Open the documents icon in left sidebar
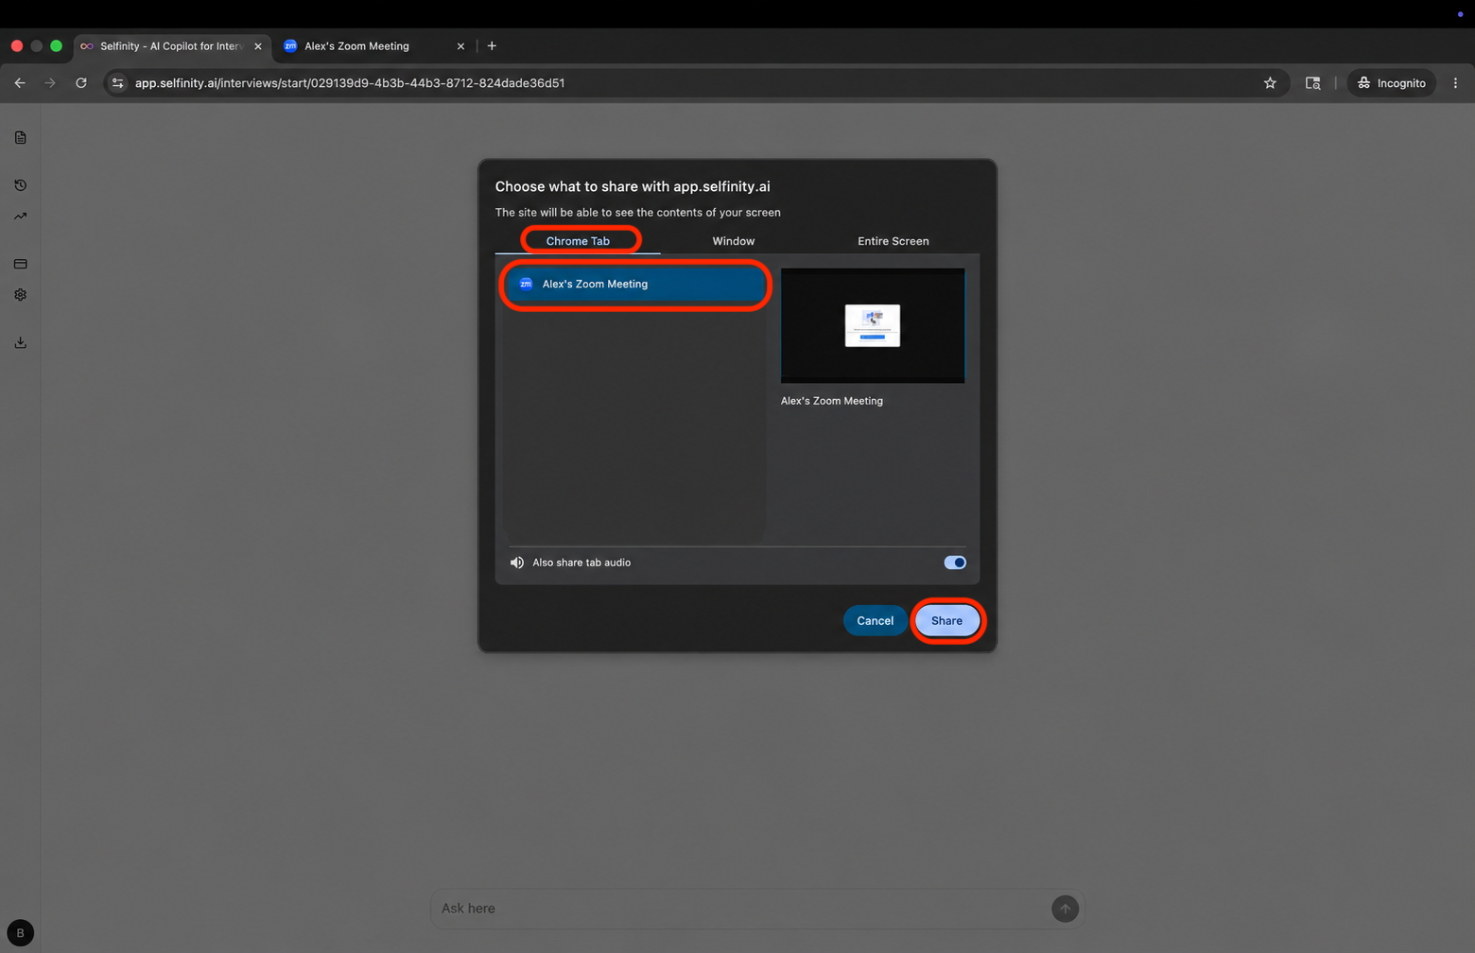The height and width of the screenshot is (953, 1475). pos(20,138)
